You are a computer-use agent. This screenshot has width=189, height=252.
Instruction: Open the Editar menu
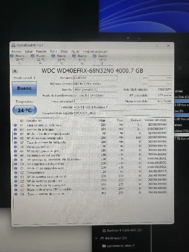[x=29, y=51]
